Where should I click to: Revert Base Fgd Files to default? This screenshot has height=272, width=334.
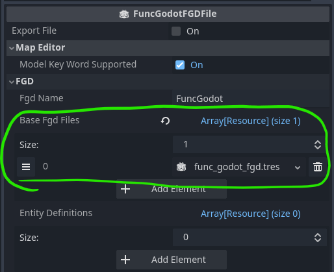(165, 121)
